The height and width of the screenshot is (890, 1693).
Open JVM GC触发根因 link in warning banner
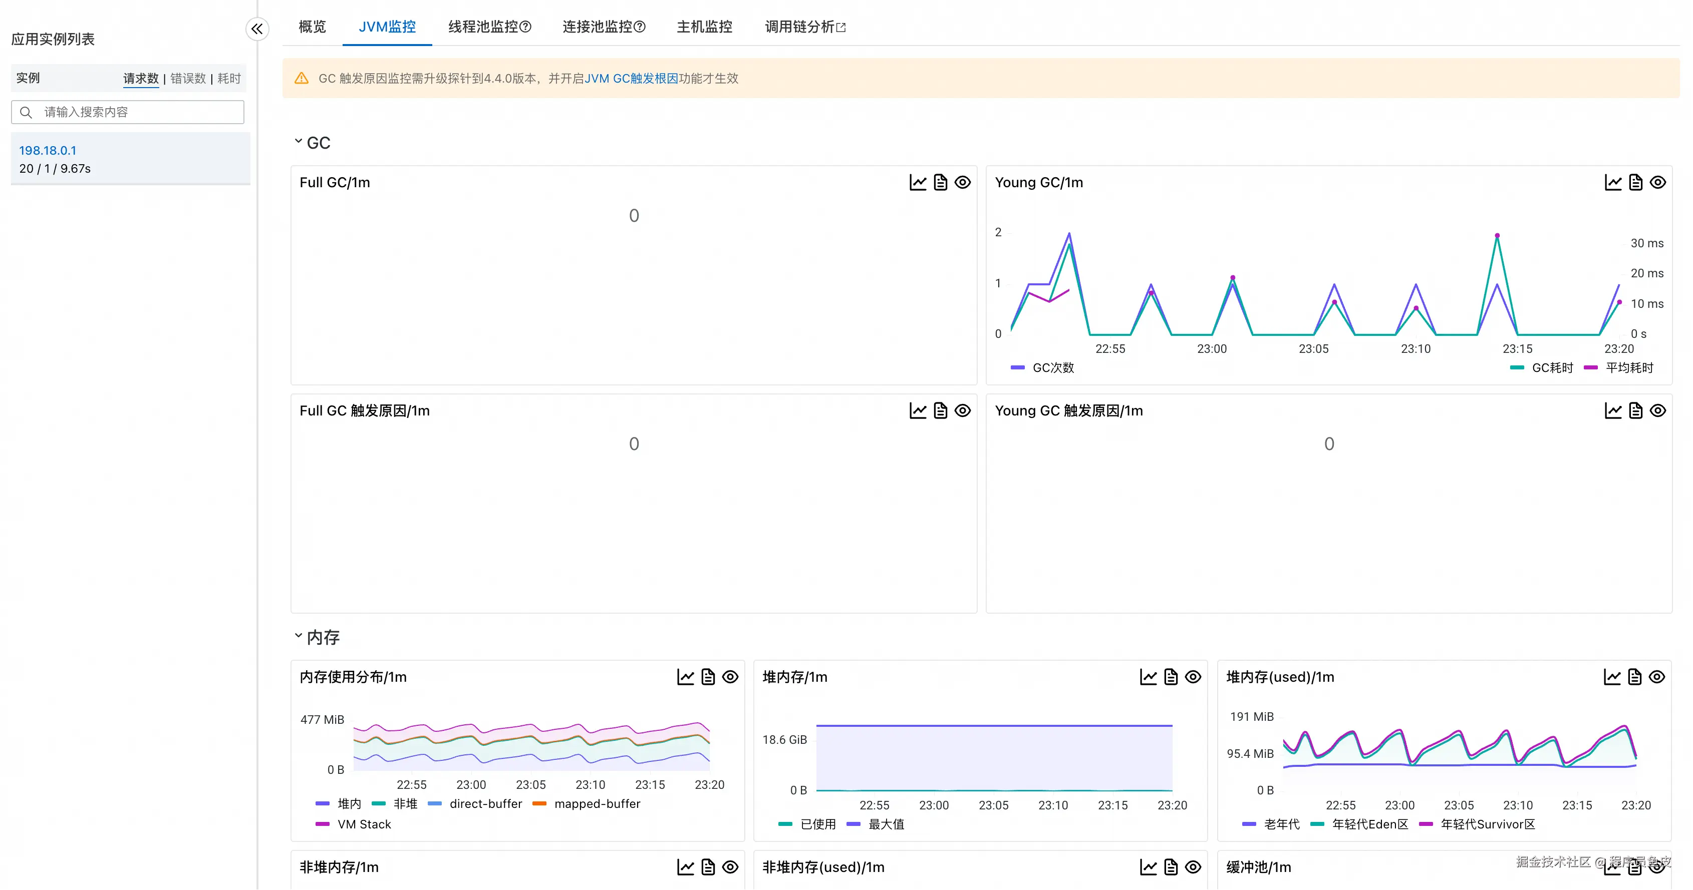(x=631, y=78)
